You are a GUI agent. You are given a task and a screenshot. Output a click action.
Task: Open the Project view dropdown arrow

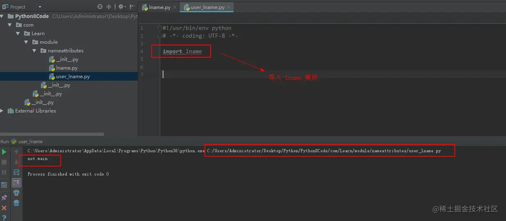click(40, 7)
